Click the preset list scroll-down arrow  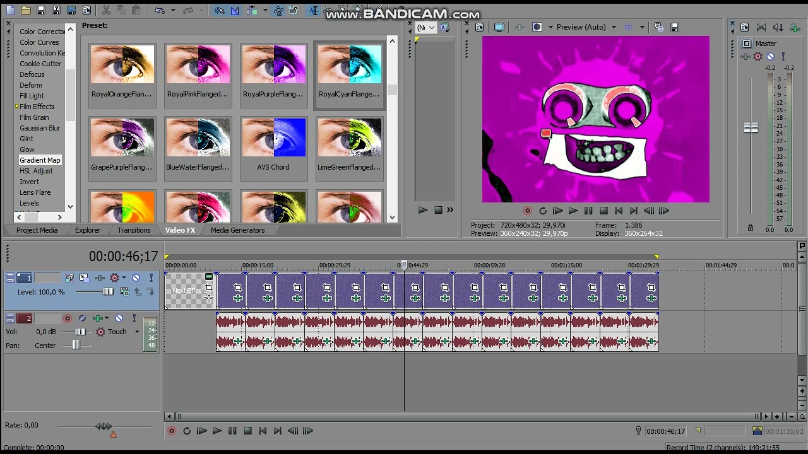pyautogui.click(x=392, y=218)
